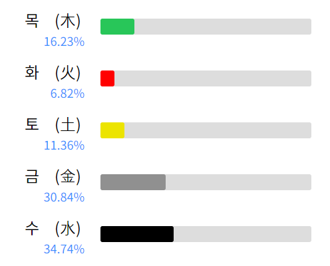Select the 금 (金) element label
330x266 pixels.
[x=53, y=177]
